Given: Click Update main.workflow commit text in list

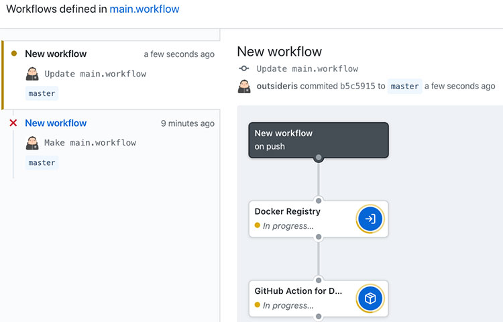Looking at the screenshot, I should point(95,74).
